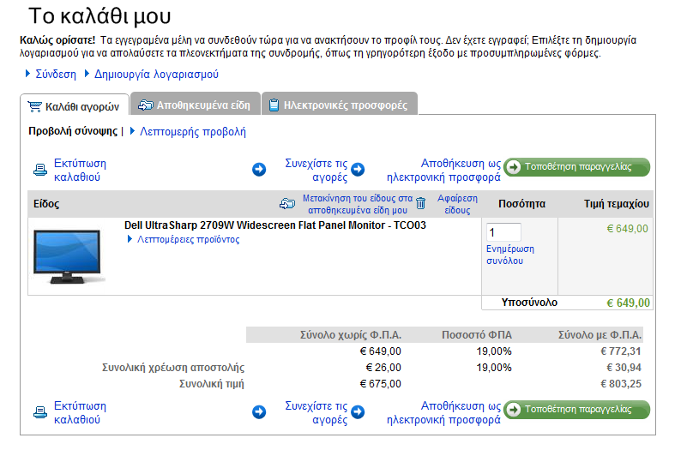Click the printer icon in bottom toolbar
The height and width of the screenshot is (462, 687).
(x=40, y=412)
